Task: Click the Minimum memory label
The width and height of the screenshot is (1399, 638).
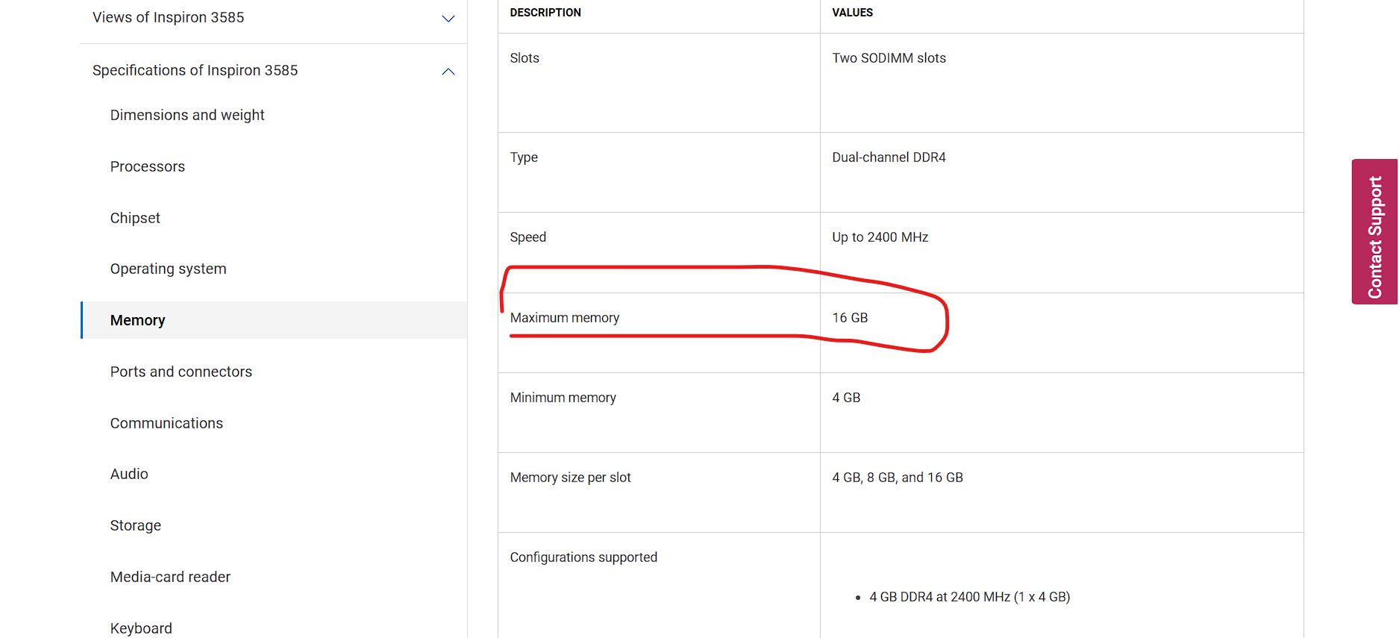Action: (x=563, y=398)
